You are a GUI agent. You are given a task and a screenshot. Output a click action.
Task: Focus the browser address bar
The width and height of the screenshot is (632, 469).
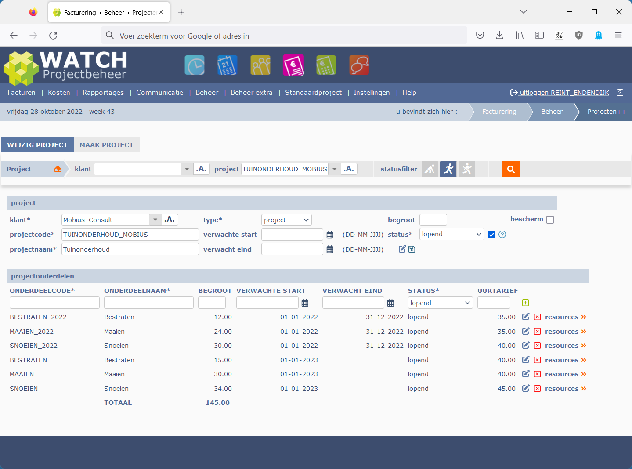pyautogui.click(x=284, y=36)
